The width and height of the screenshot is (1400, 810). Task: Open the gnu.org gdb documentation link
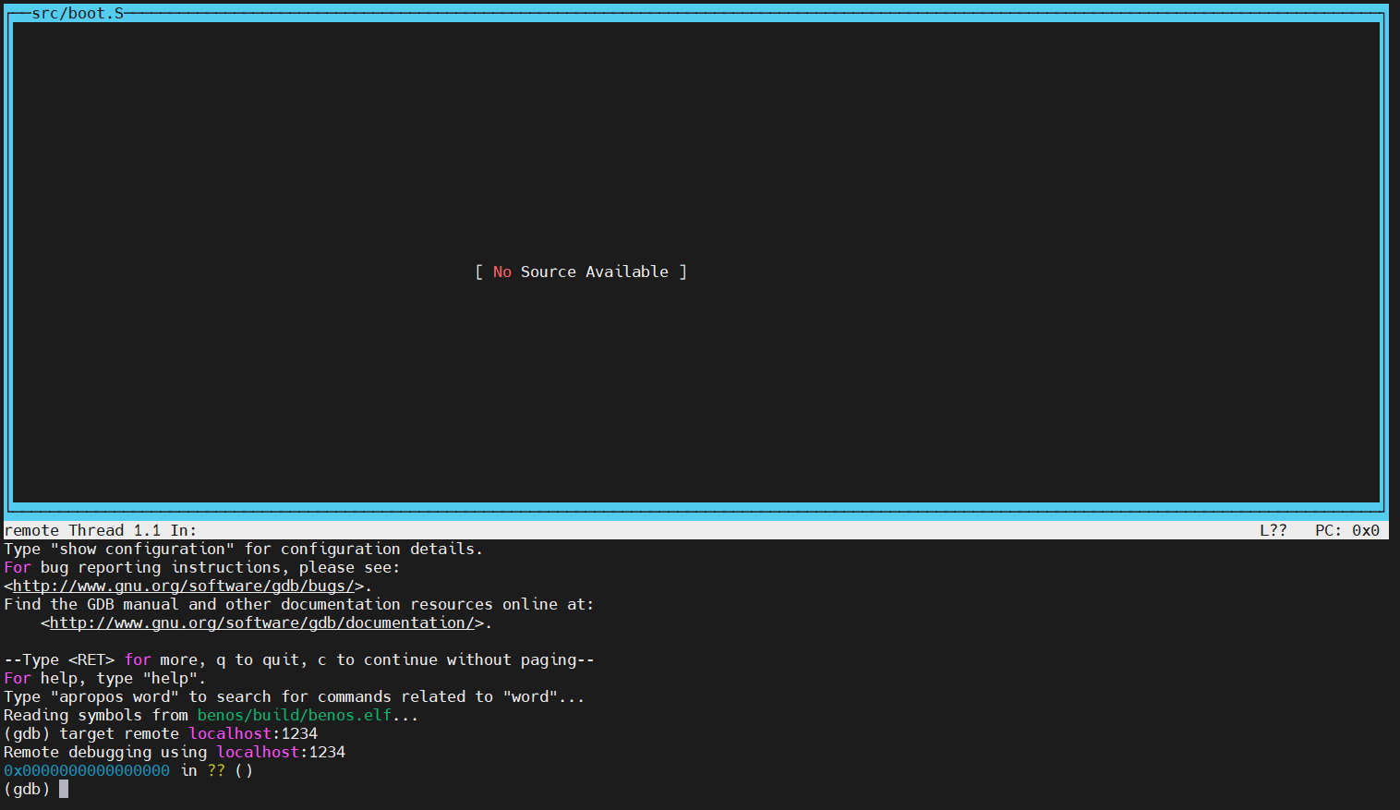tap(262, 623)
